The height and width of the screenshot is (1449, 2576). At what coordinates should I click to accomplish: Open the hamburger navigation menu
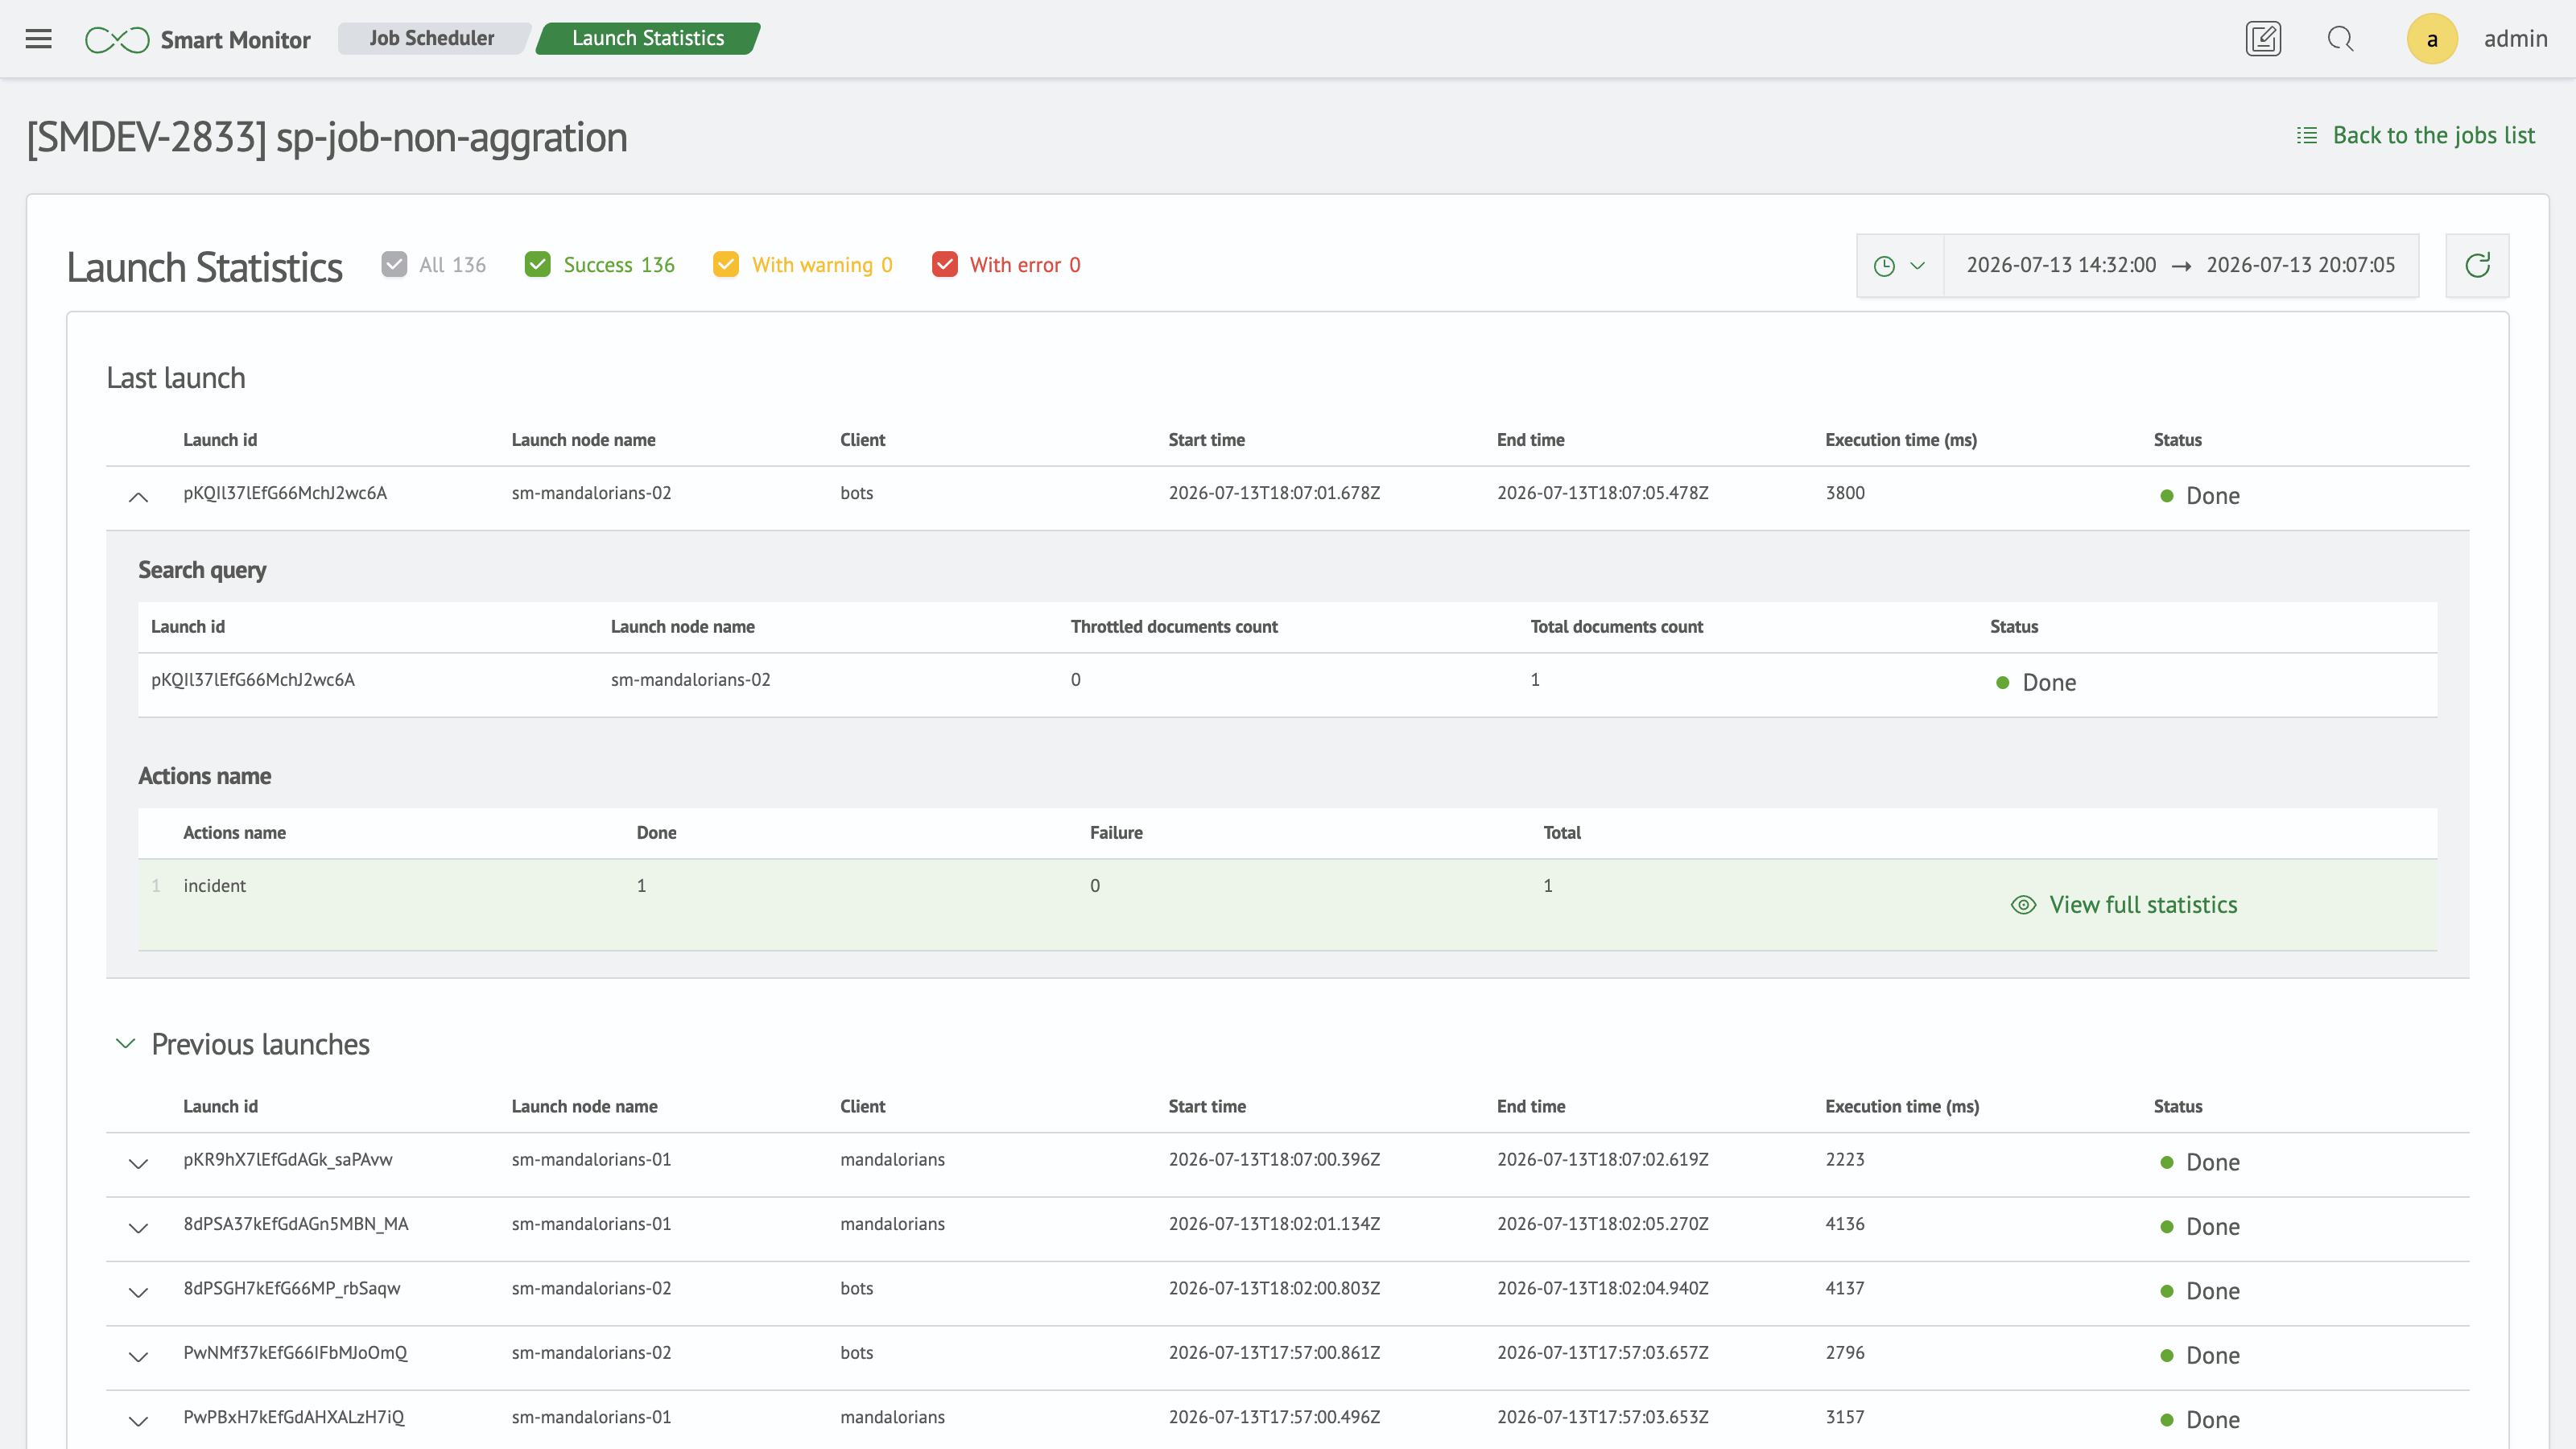click(x=39, y=39)
